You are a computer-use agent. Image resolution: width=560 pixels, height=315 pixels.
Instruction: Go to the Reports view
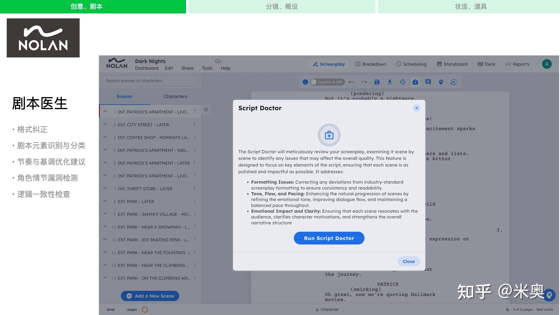(517, 64)
